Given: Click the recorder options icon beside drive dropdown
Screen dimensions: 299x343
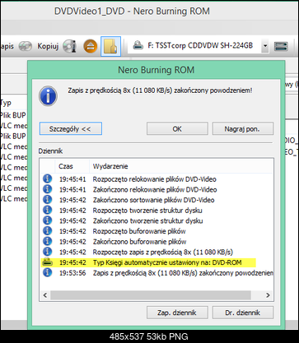Looking at the screenshot, I should [281, 46].
